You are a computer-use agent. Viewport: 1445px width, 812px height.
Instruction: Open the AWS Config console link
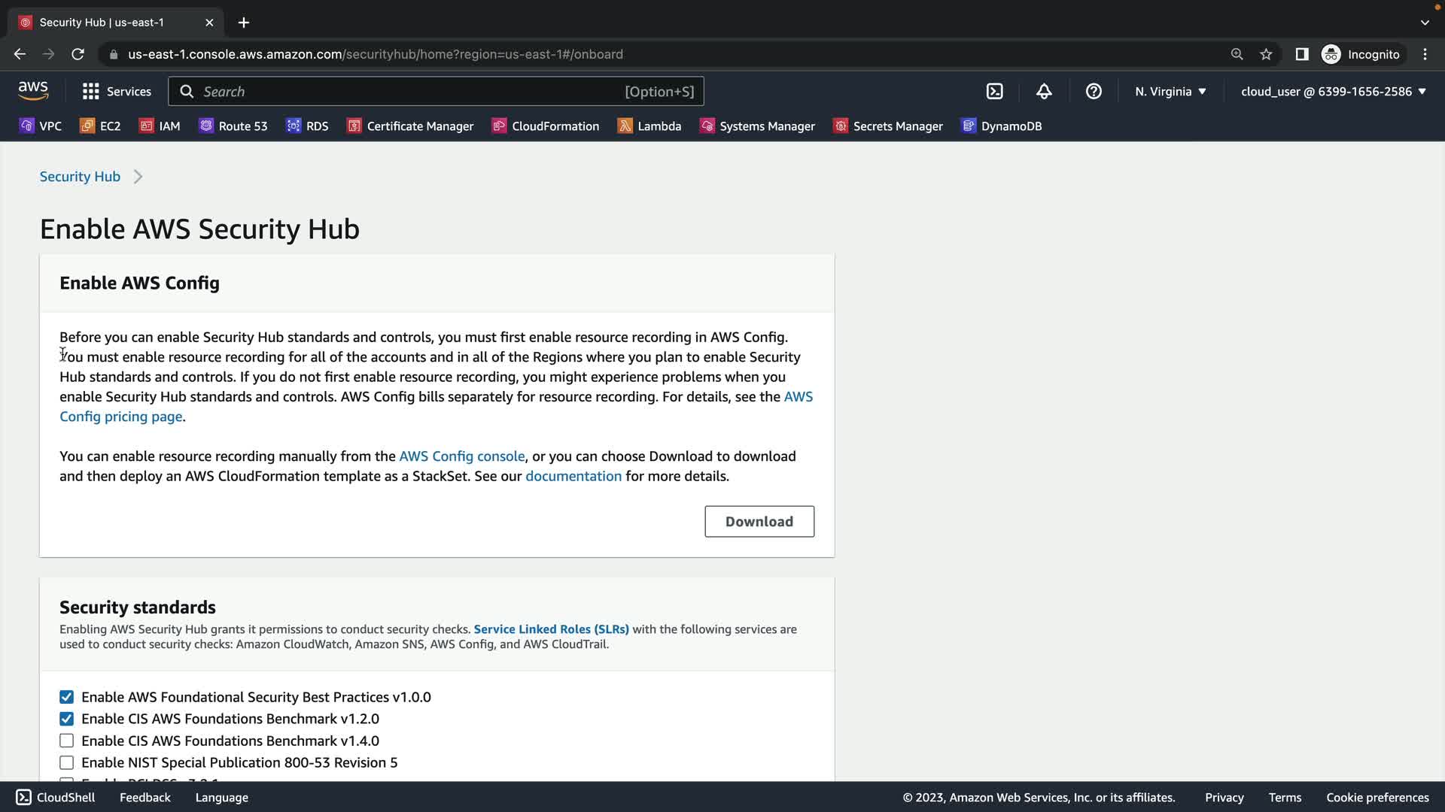461,456
